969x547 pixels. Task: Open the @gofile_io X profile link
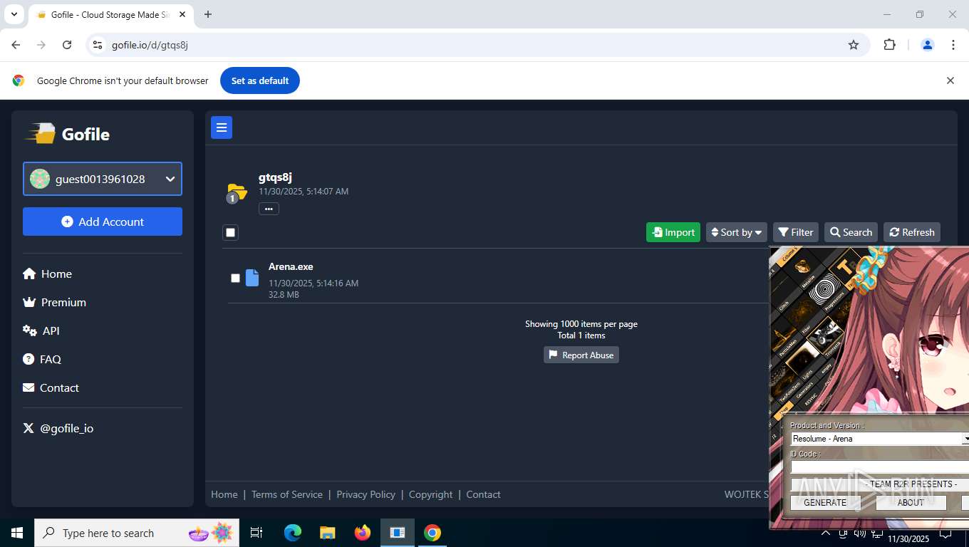pyautogui.click(x=58, y=428)
